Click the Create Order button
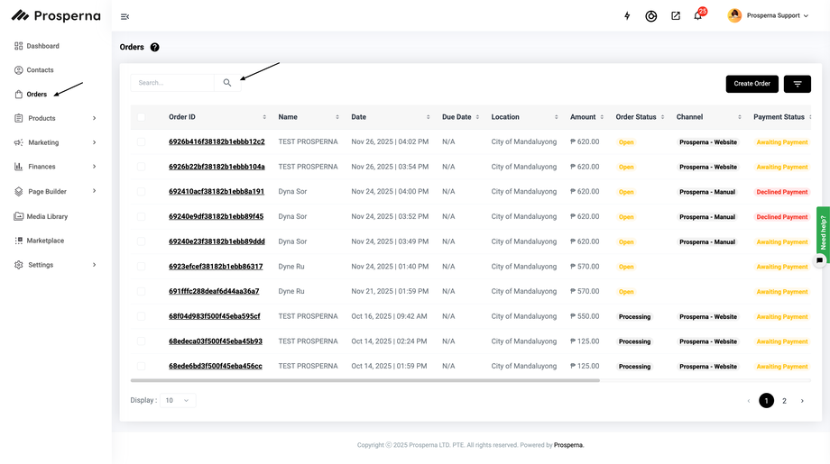This screenshot has width=830, height=464. 752,84
